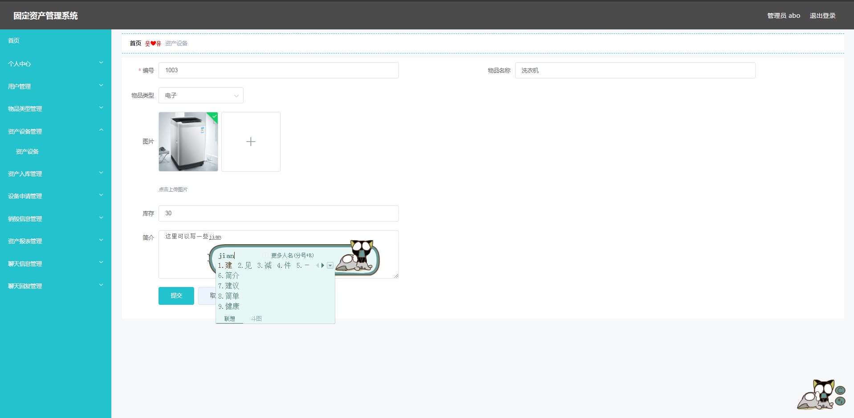
Task: Click the 提交 button
Action: point(176,296)
